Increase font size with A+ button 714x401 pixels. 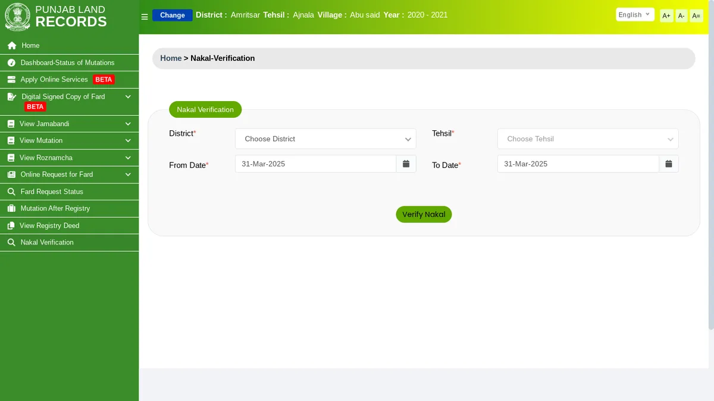[666, 16]
